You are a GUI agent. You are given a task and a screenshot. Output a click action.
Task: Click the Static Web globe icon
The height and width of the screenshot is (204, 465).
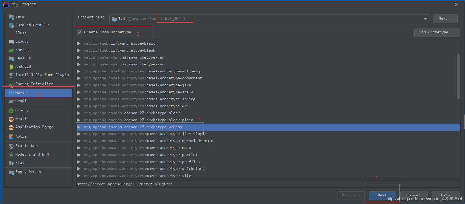[11, 146]
